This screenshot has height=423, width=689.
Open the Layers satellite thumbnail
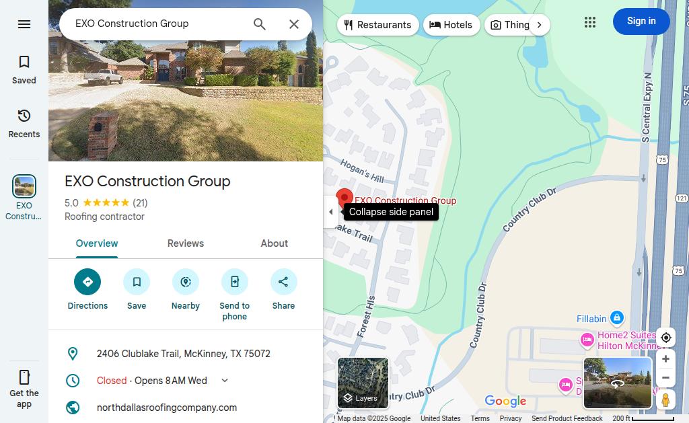[x=363, y=383]
